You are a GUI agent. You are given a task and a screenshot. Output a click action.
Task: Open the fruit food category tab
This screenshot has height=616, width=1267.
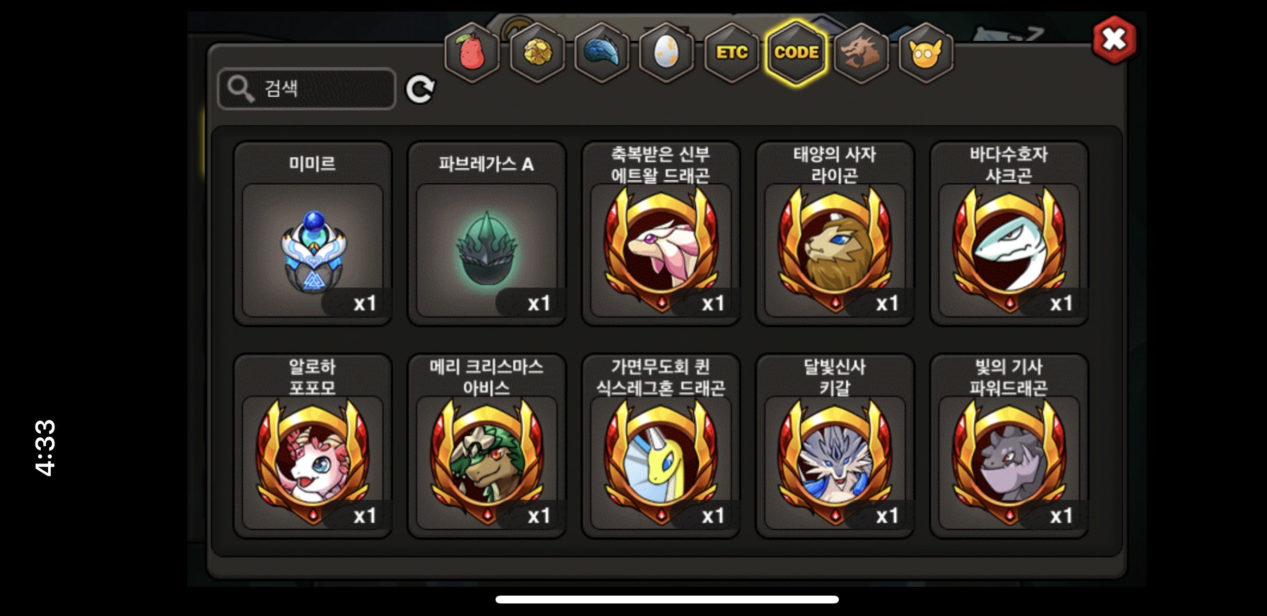coord(472,52)
